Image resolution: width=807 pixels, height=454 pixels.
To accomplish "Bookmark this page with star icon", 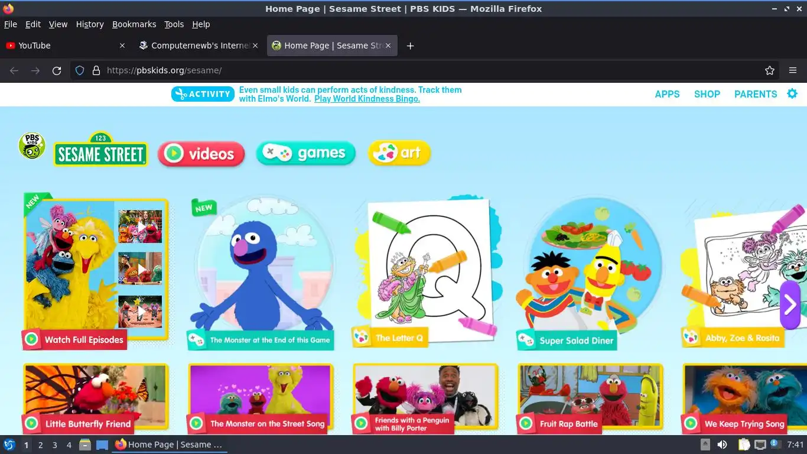I will 770,70.
